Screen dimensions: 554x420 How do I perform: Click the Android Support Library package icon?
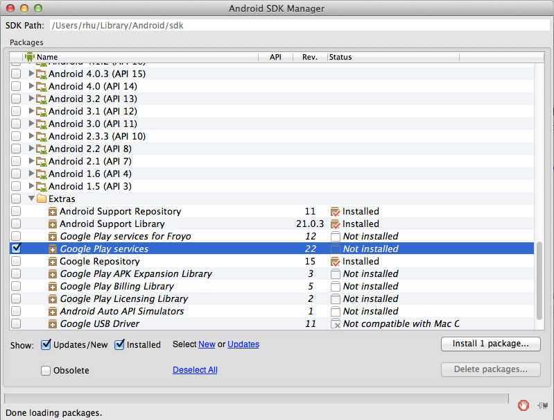52,224
